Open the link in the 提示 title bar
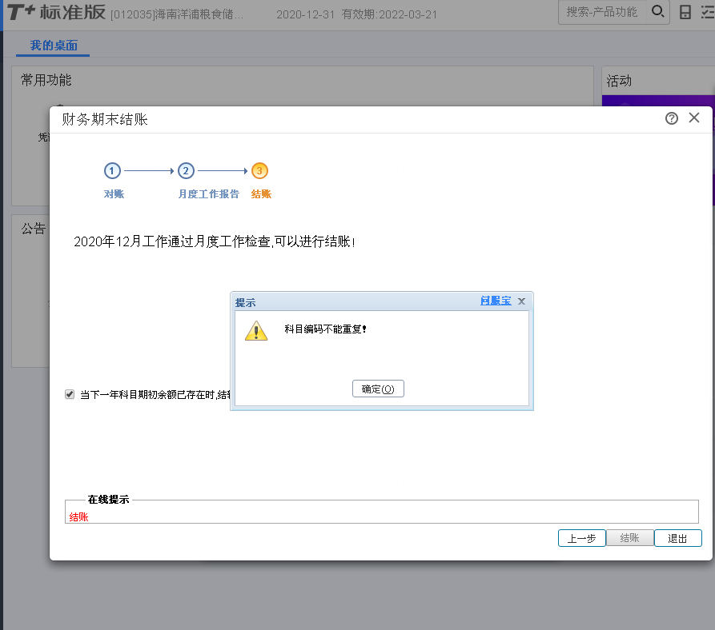 click(x=496, y=301)
